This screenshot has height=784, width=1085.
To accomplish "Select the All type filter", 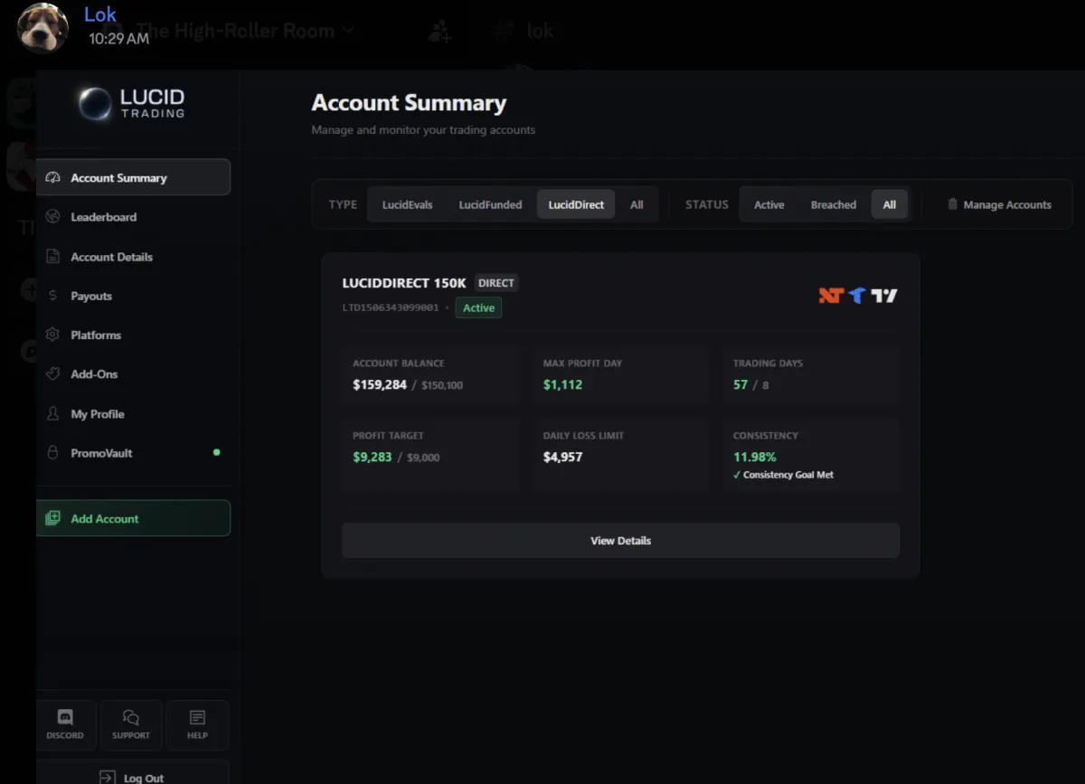I will pos(637,204).
